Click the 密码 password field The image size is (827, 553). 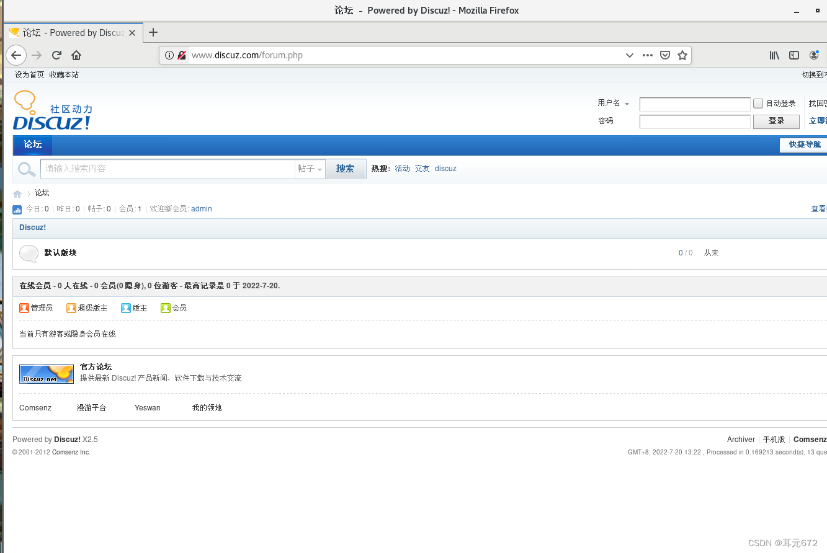point(695,122)
